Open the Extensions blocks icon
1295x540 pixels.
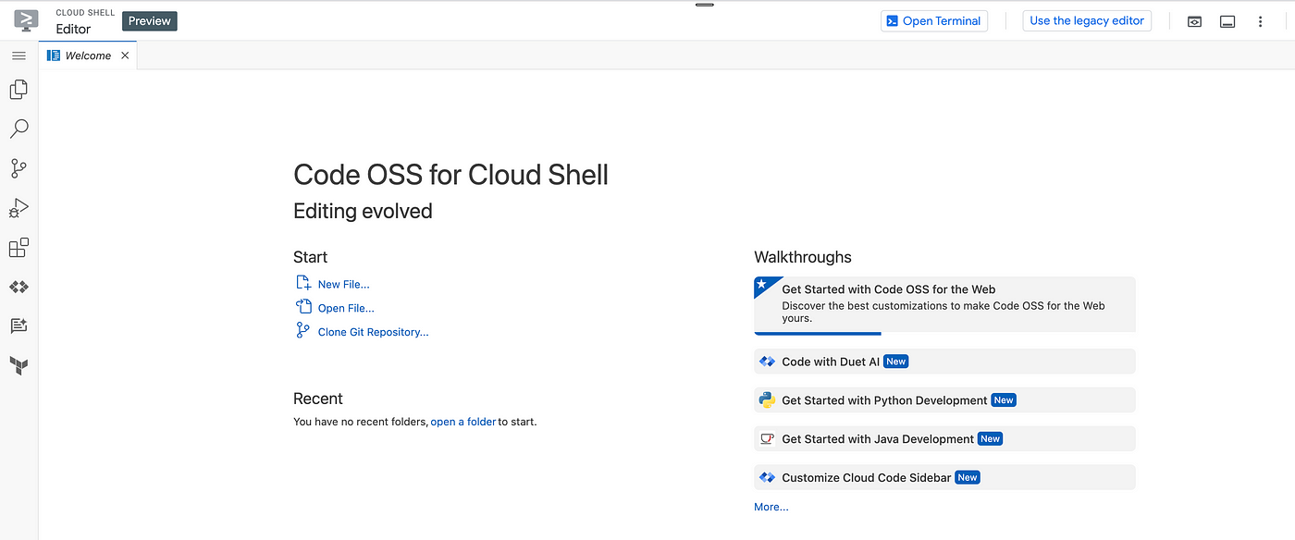point(18,248)
